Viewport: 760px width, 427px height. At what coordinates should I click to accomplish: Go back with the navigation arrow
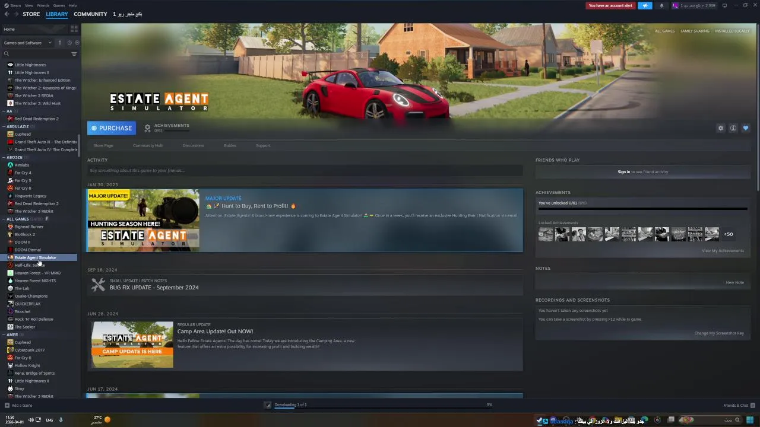[x=7, y=14]
